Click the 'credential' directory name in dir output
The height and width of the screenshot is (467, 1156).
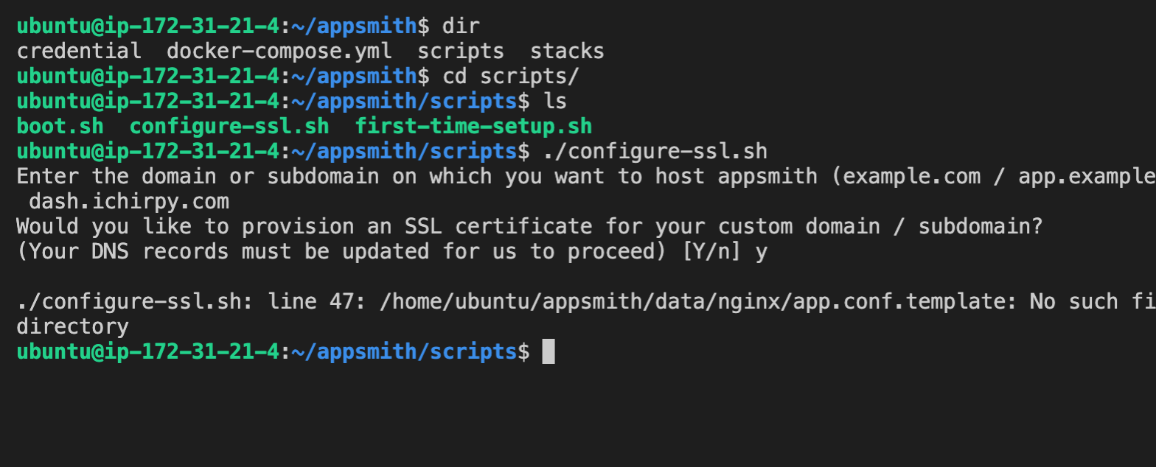pos(79,52)
